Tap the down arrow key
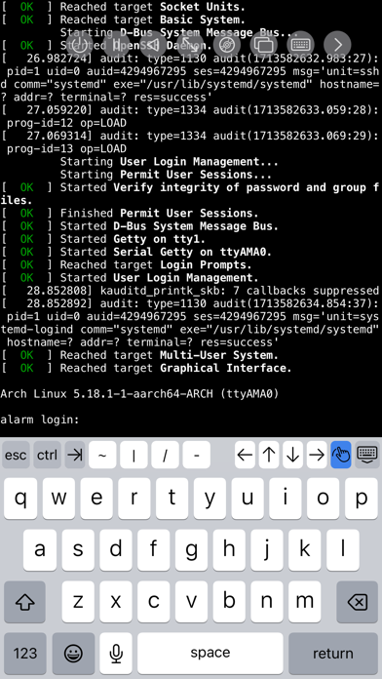This screenshot has height=679, width=382. tap(293, 455)
